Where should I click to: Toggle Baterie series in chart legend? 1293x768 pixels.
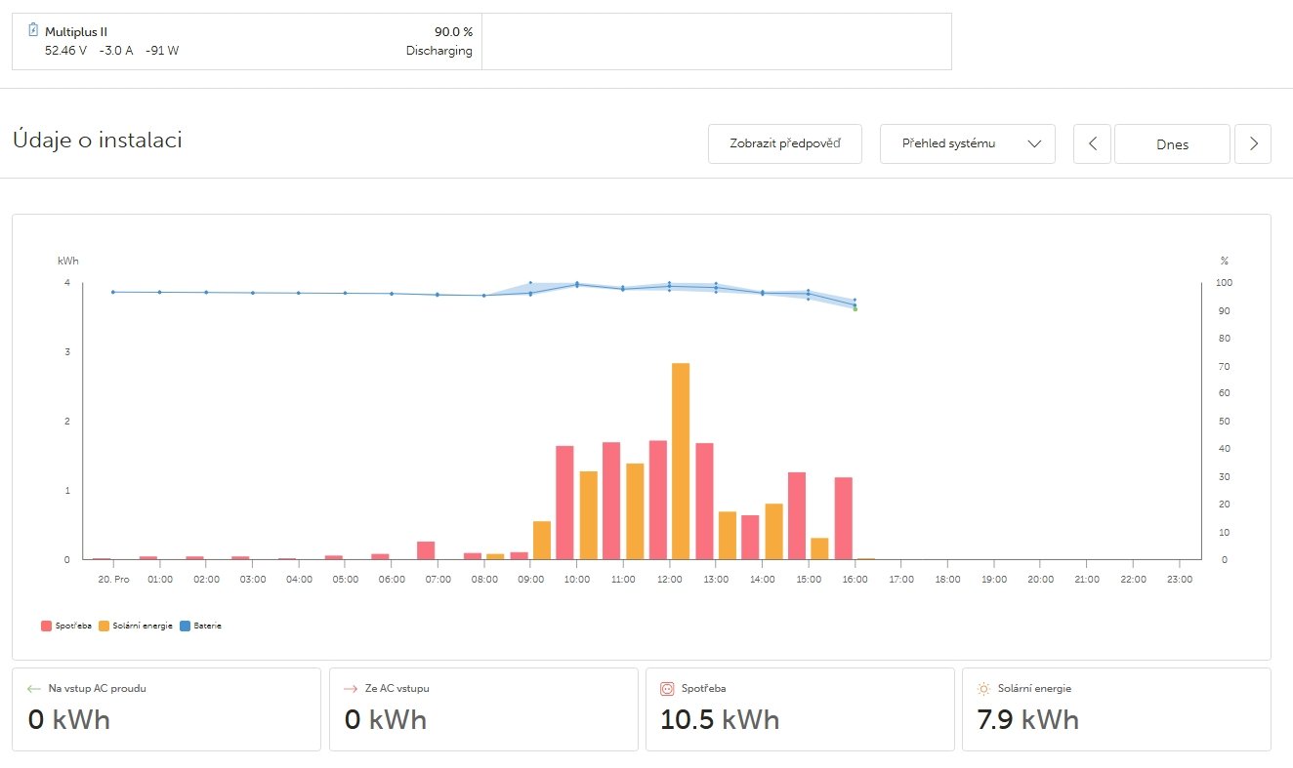201,626
